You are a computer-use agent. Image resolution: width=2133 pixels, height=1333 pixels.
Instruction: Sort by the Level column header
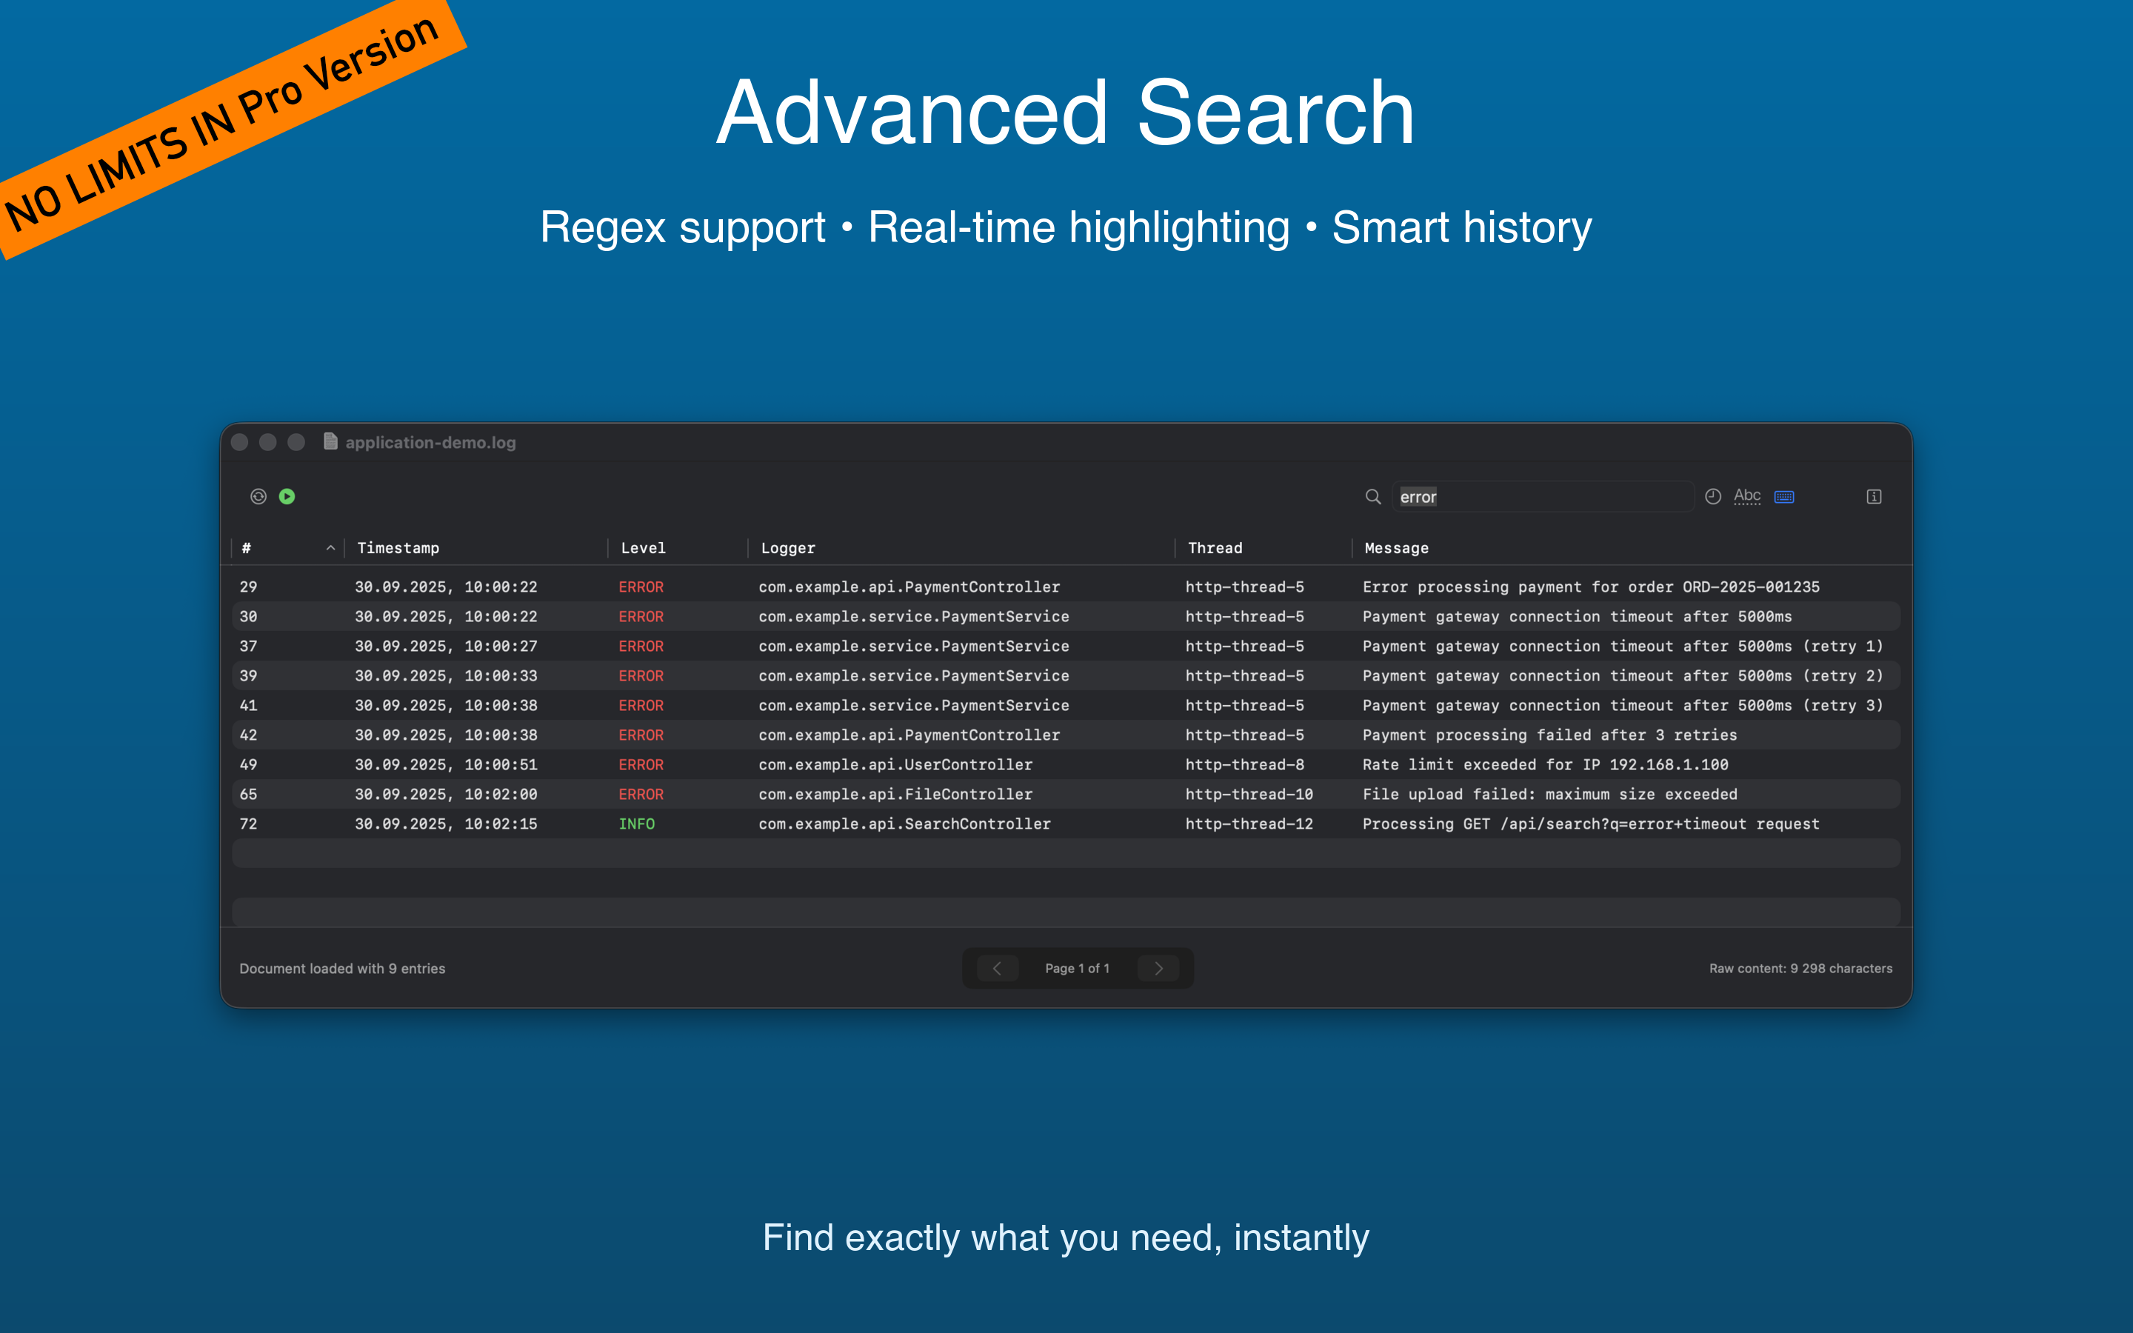point(644,547)
